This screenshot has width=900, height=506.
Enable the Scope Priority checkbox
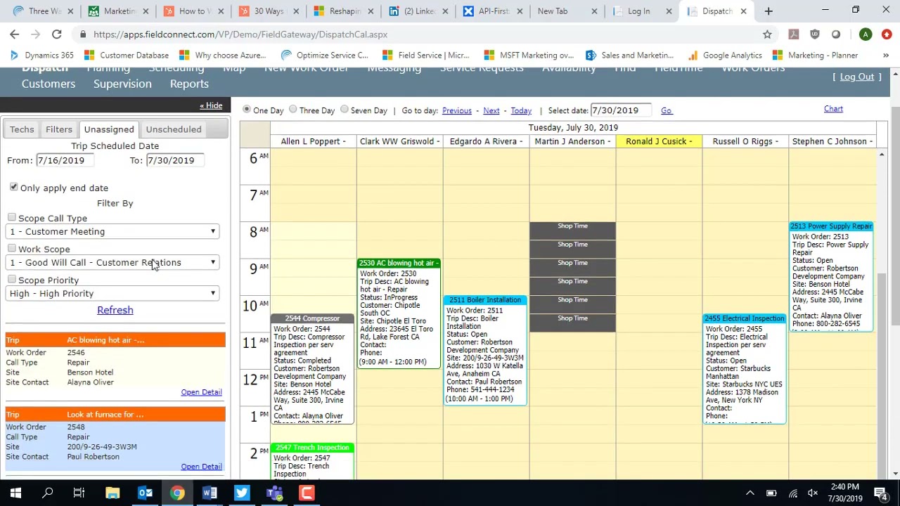11,279
